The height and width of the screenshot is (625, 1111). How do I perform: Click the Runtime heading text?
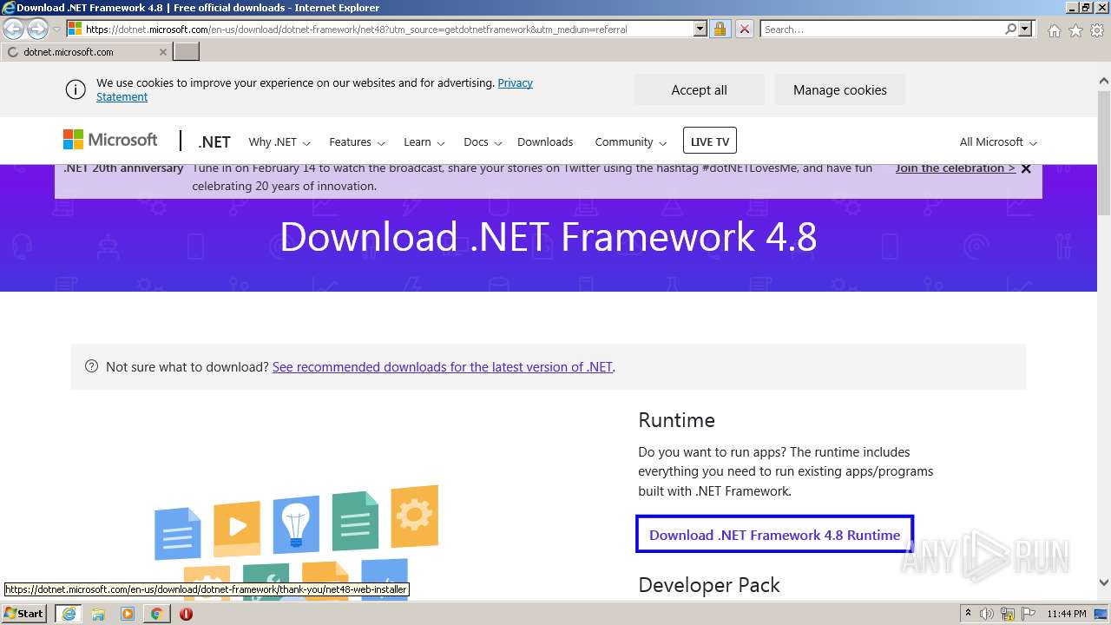pos(676,420)
